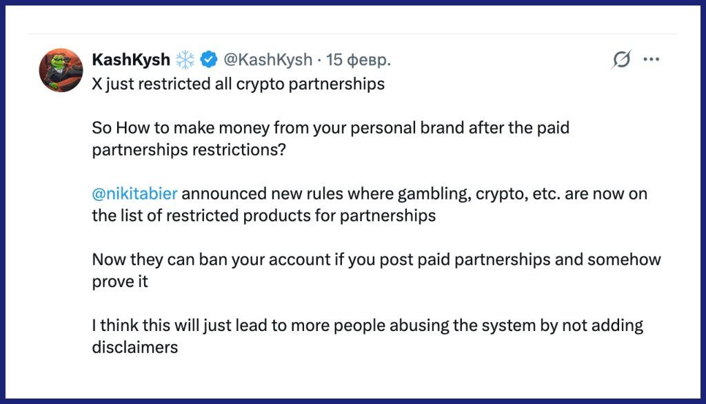Viewport: 706px width, 404px height.
Task: Click "the list of restricted products" line
Action: (x=263, y=215)
